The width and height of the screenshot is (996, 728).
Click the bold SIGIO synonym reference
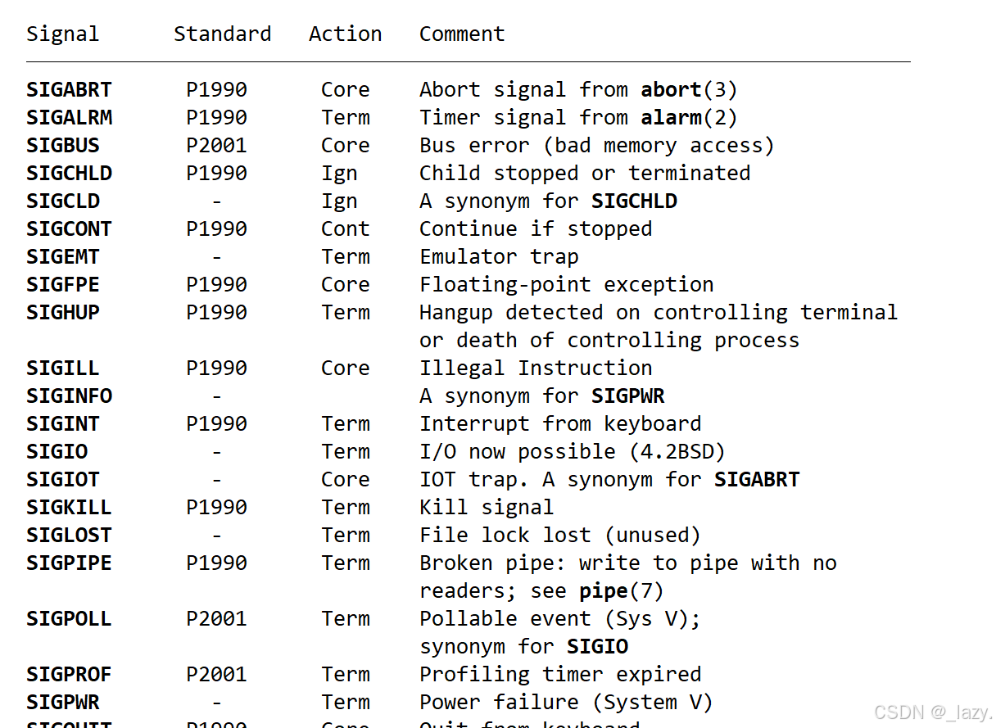click(x=597, y=646)
